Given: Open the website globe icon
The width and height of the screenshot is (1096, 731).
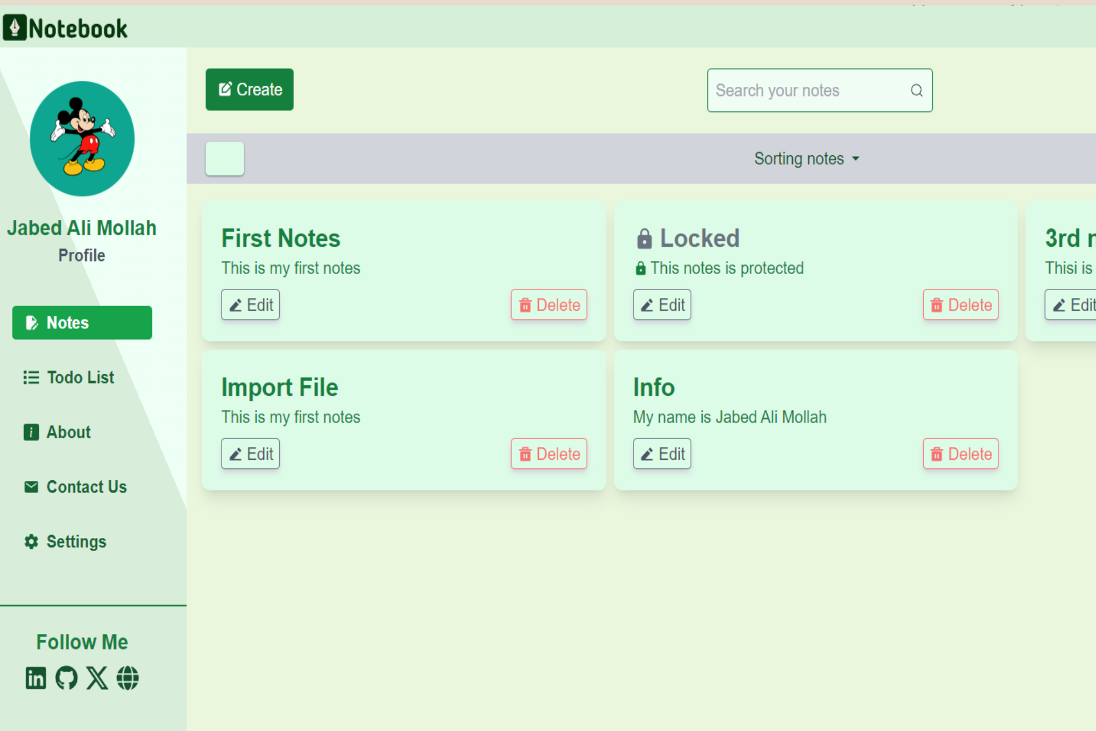Looking at the screenshot, I should [128, 678].
